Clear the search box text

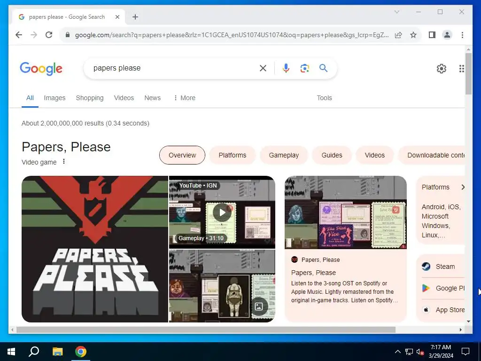(263, 68)
